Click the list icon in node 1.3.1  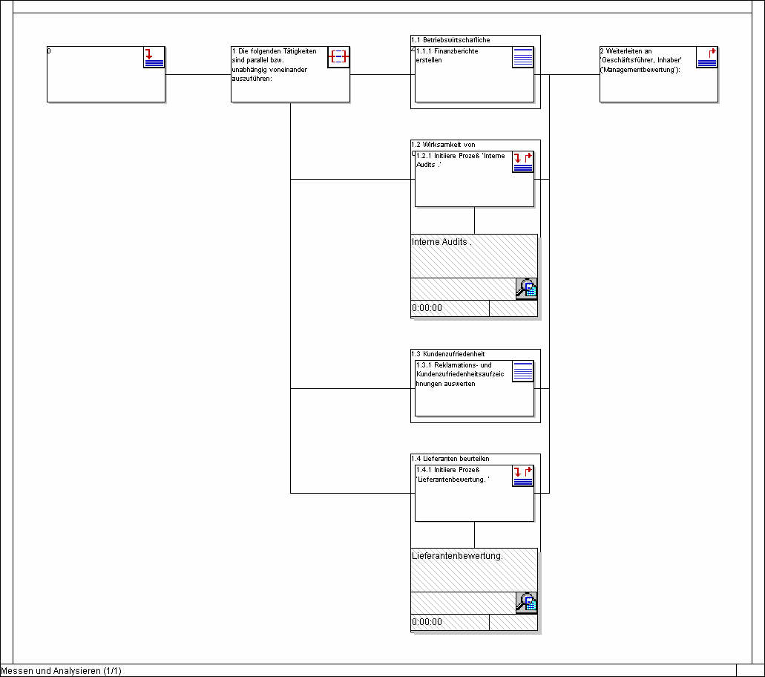pos(522,371)
